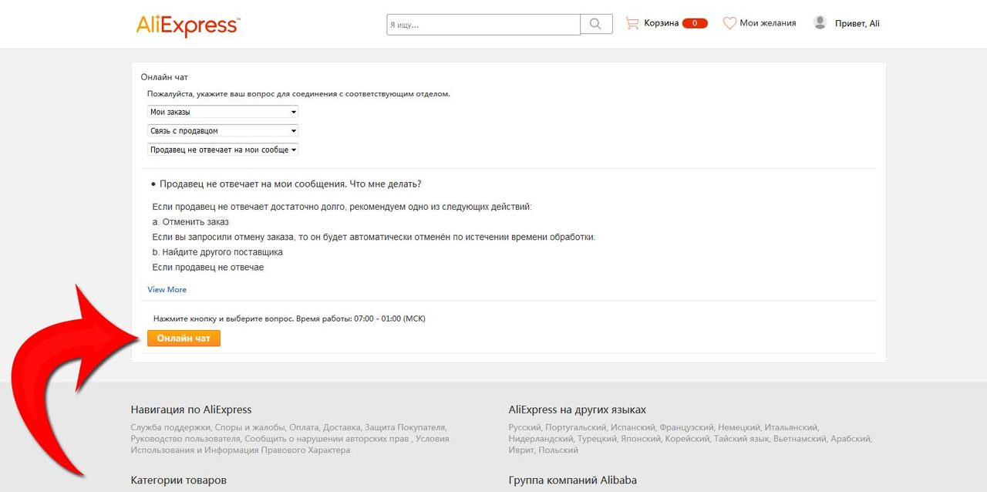Switch site language to Португальский
This screenshot has height=492, width=987.
coord(575,427)
